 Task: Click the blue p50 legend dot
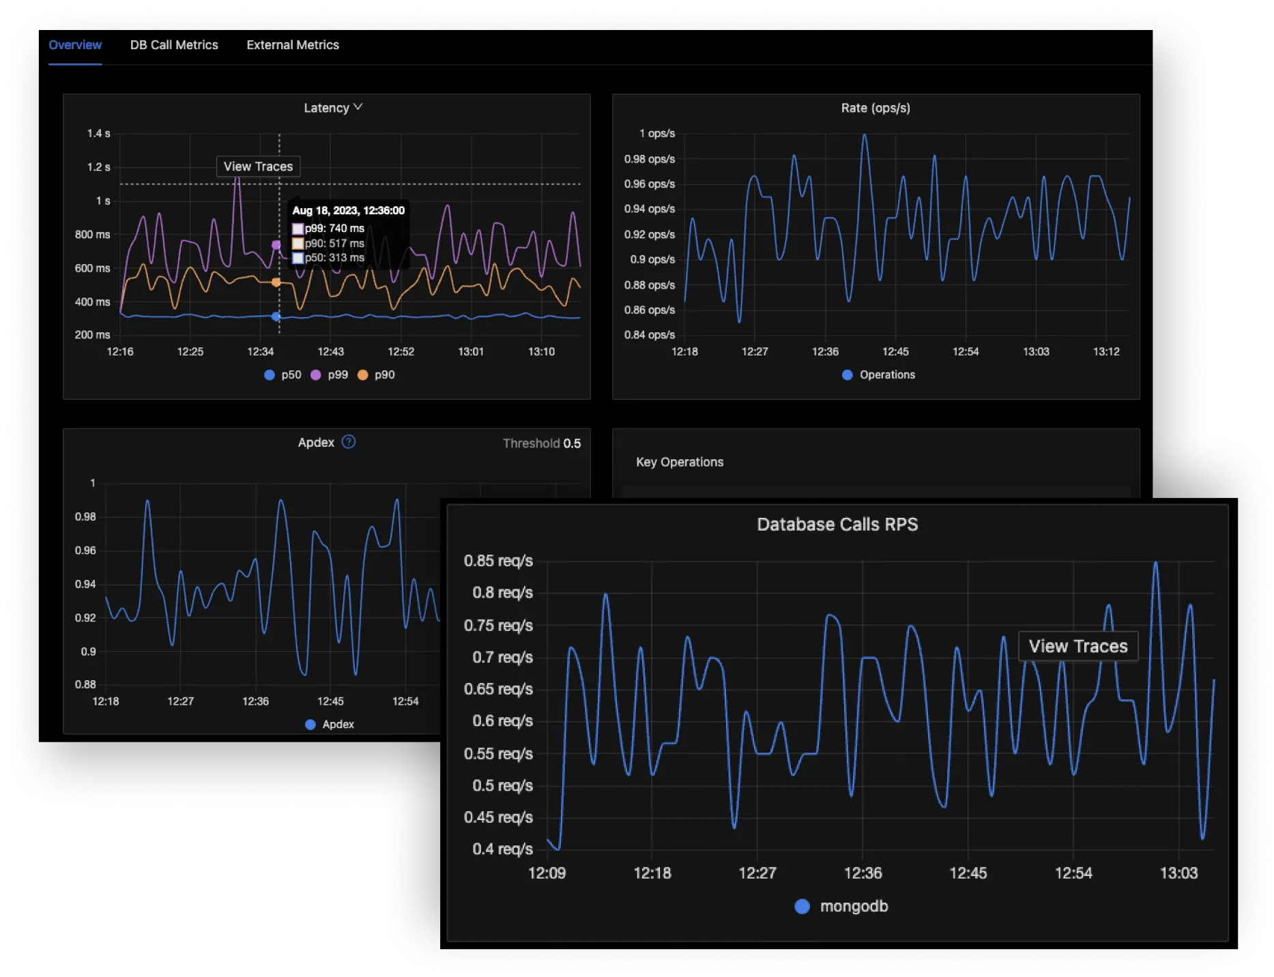(270, 375)
